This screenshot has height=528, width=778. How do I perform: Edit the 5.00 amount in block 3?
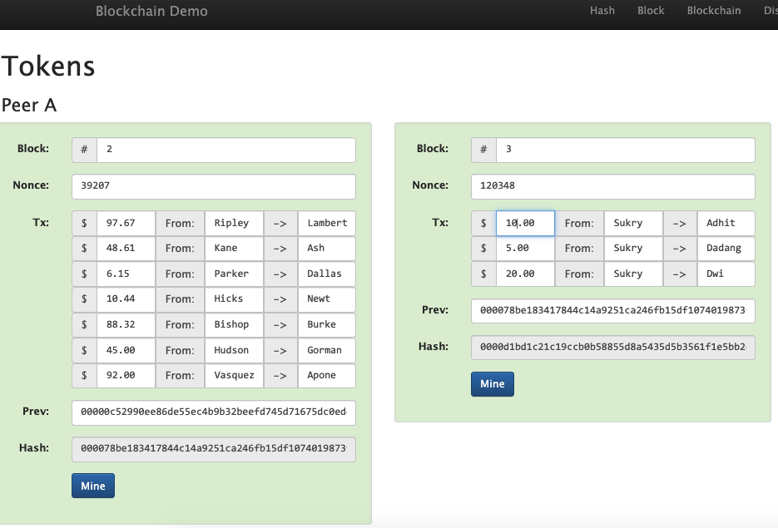tap(525, 249)
